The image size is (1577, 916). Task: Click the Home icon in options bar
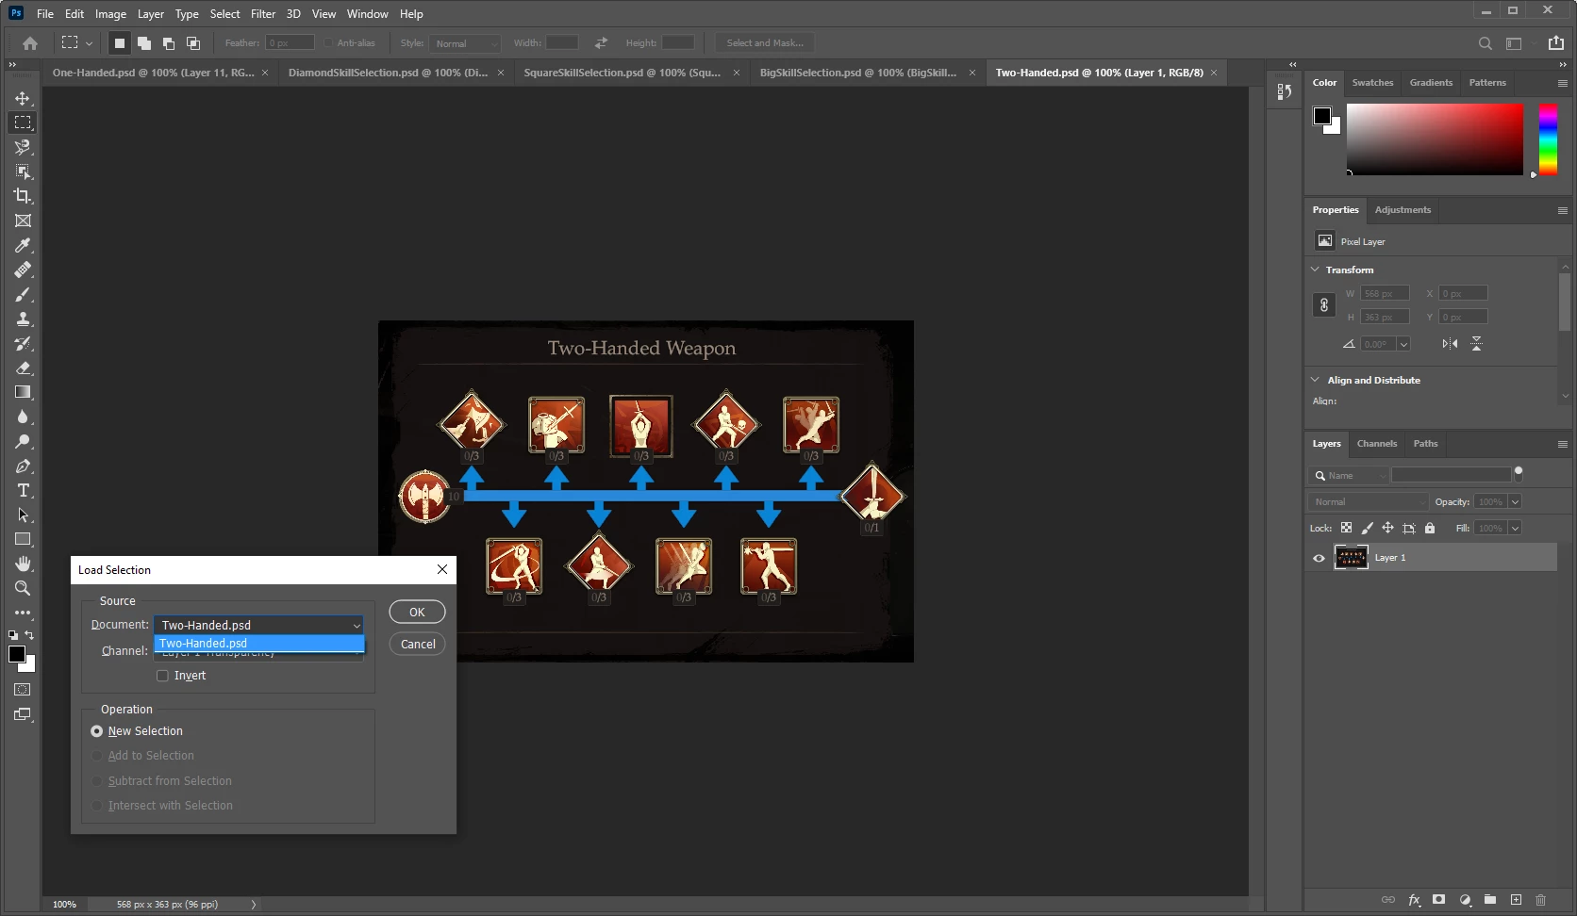[30, 43]
